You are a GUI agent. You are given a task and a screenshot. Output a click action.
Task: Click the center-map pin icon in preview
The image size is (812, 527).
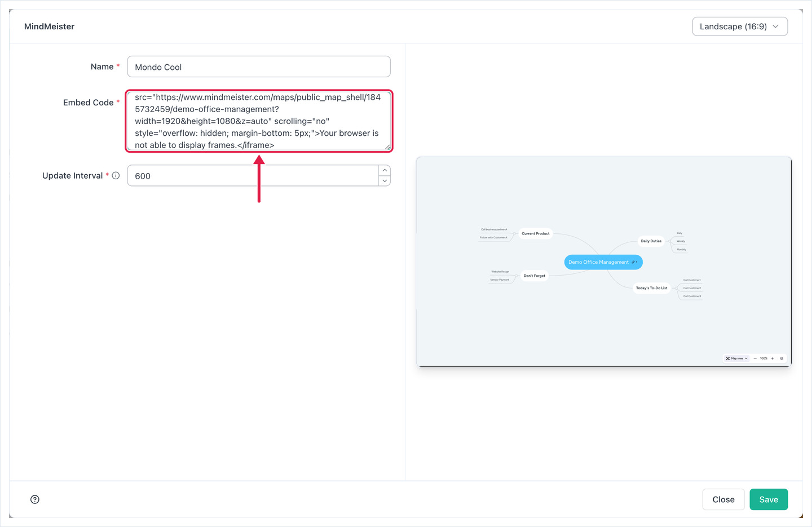click(782, 358)
